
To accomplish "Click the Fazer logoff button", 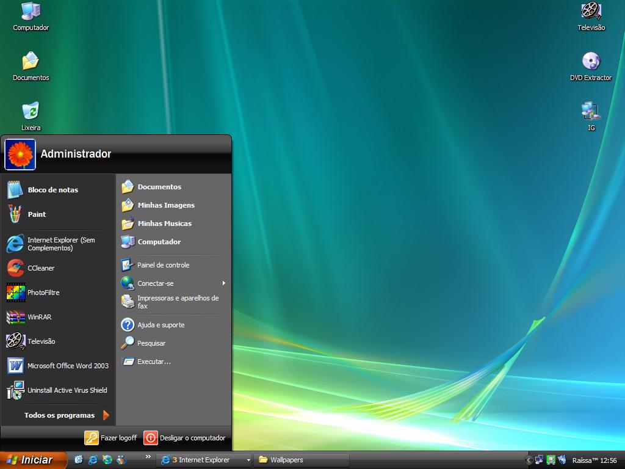I will click(x=111, y=438).
